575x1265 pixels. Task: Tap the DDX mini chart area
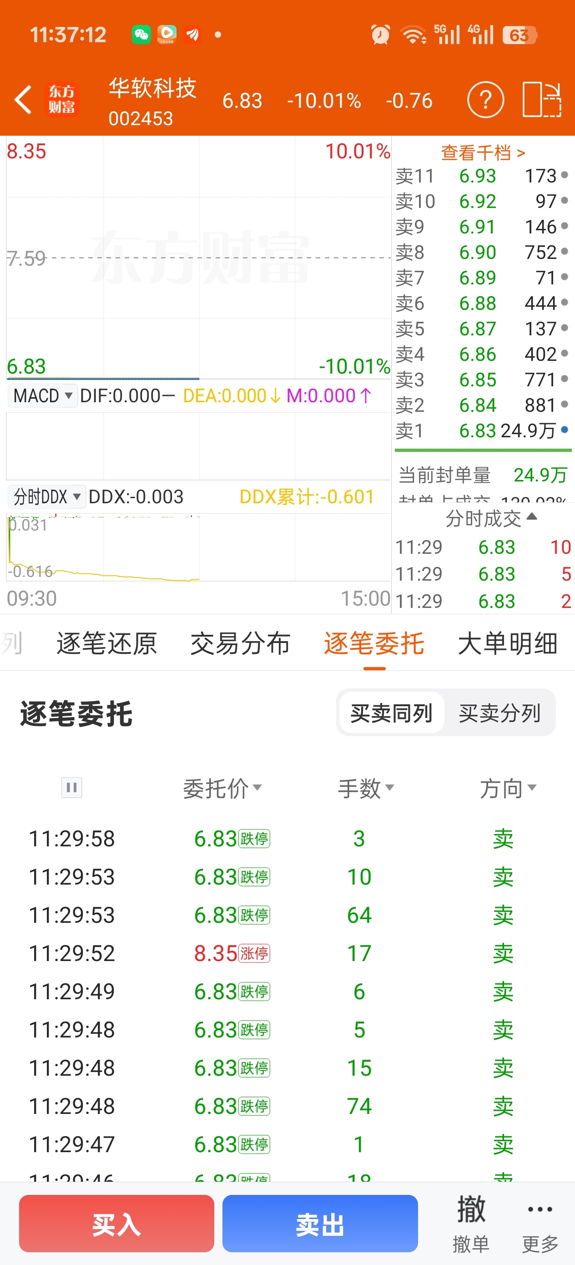[198, 547]
